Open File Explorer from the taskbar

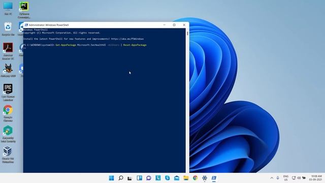point(186,178)
